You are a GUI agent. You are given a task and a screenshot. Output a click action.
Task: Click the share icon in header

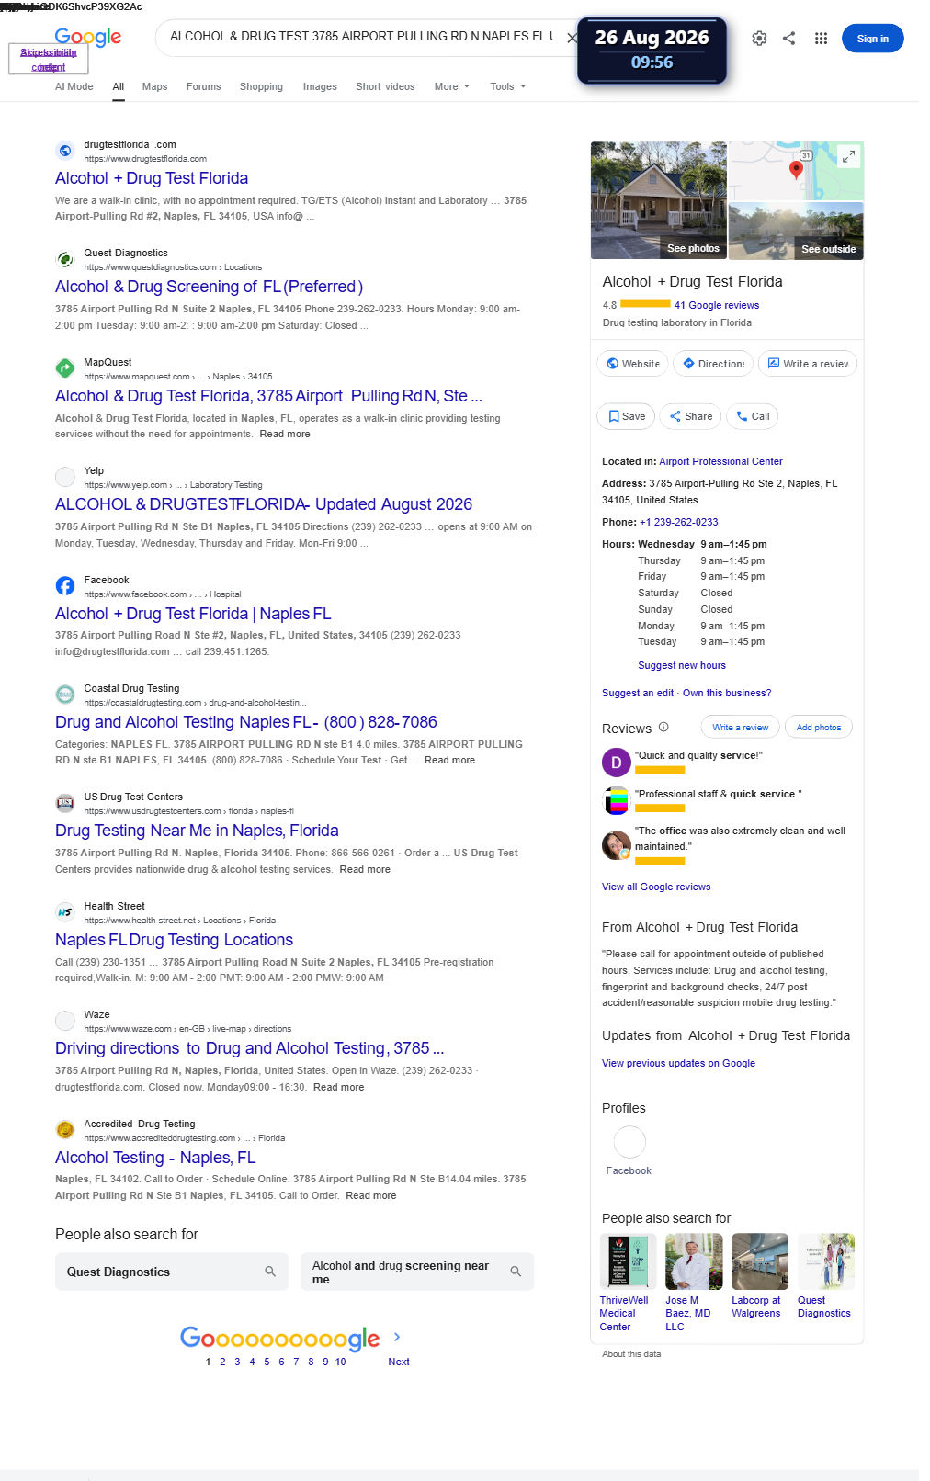coord(788,39)
